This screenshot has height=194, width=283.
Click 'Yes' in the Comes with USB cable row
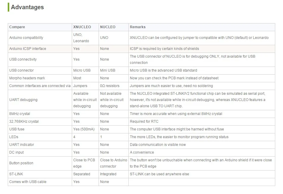[x=76, y=182]
